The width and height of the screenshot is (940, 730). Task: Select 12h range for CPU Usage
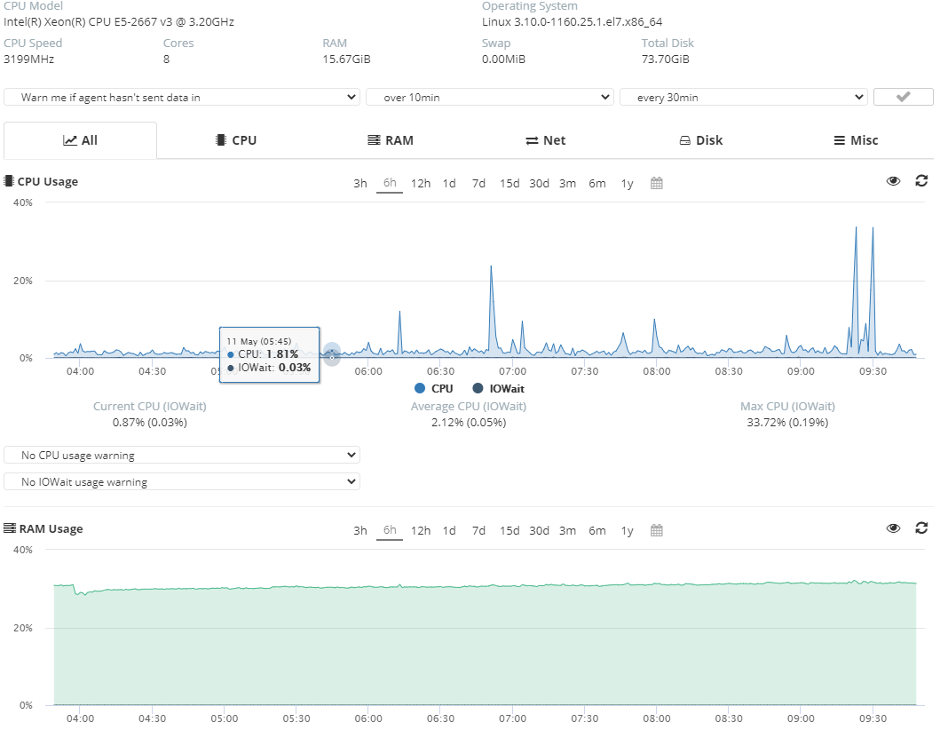point(420,184)
